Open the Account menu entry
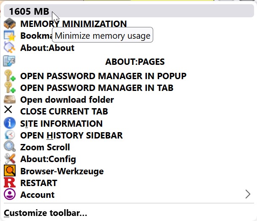257x221 pixels. (x=37, y=195)
